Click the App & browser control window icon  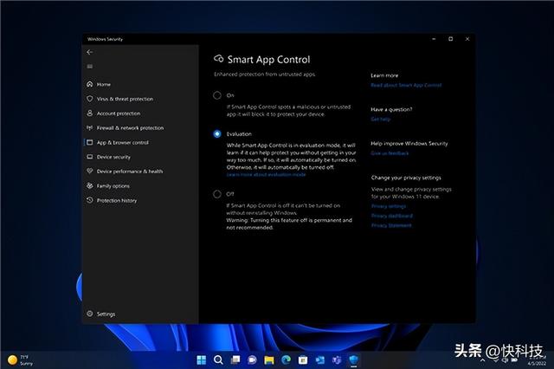pyautogui.click(x=90, y=142)
